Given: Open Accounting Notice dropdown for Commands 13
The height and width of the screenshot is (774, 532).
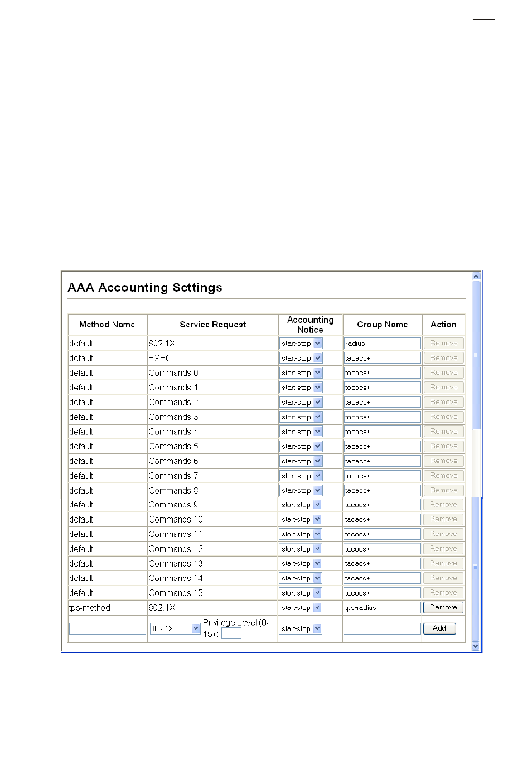Looking at the screenshot, I should (x=301, y=564).
